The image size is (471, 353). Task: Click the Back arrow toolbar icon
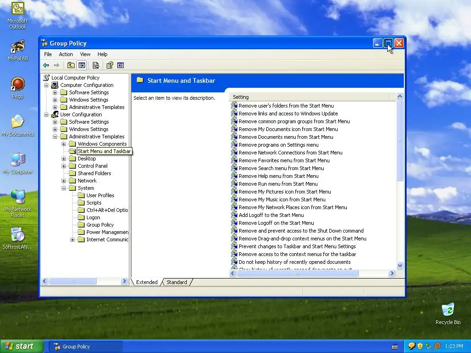click(46, 65)
